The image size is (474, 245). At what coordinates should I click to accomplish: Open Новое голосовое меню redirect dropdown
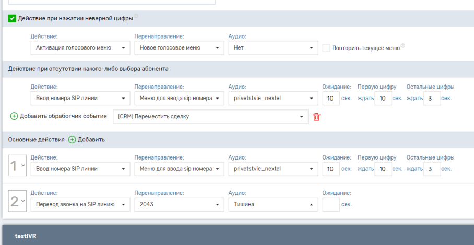179,48
